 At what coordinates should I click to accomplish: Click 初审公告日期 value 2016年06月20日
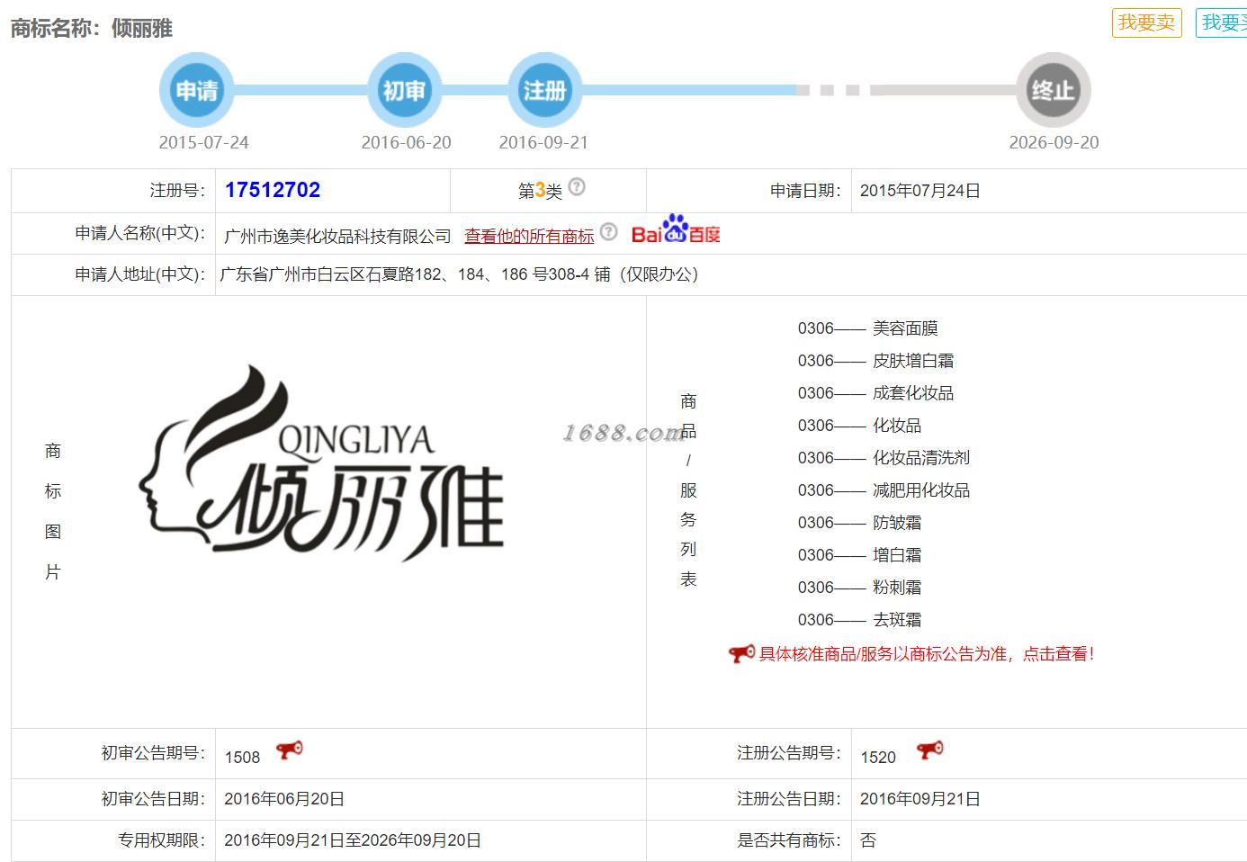pos(284,799)
